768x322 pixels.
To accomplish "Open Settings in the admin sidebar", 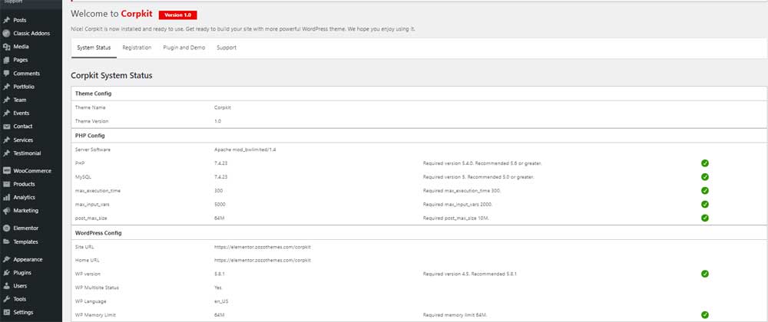I will coord(23,313).
